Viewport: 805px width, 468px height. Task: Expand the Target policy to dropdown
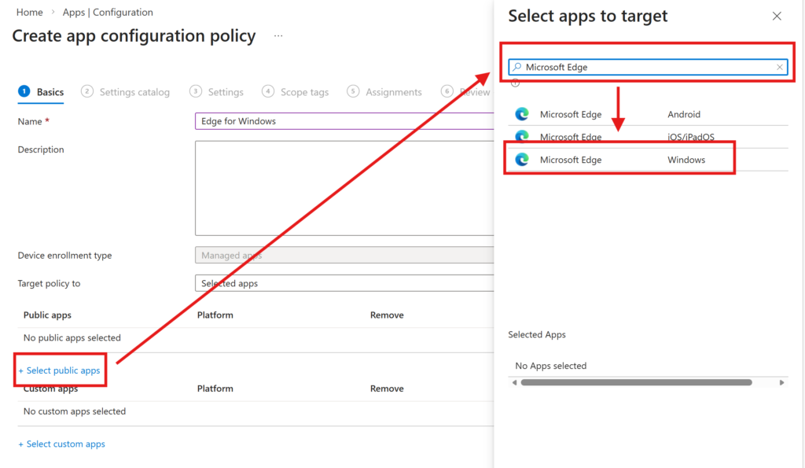[x=344, y=283]
